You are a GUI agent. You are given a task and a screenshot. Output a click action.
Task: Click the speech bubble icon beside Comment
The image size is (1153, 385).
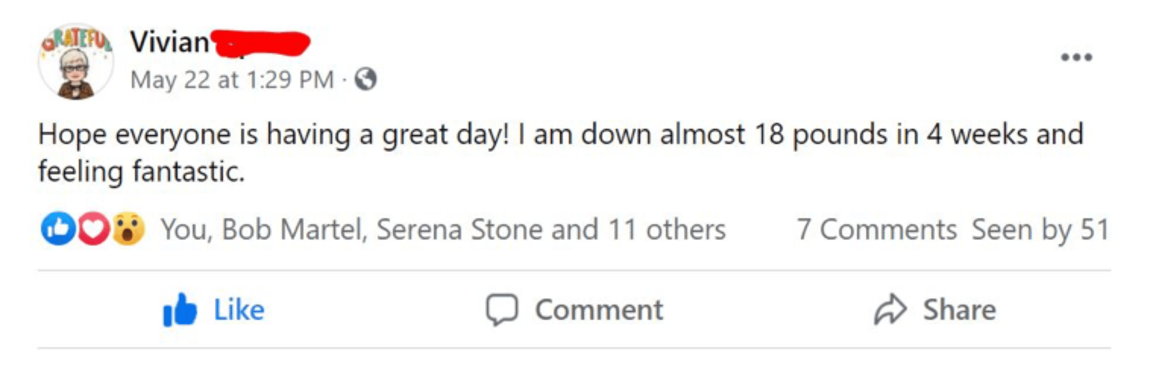[502, 310]
